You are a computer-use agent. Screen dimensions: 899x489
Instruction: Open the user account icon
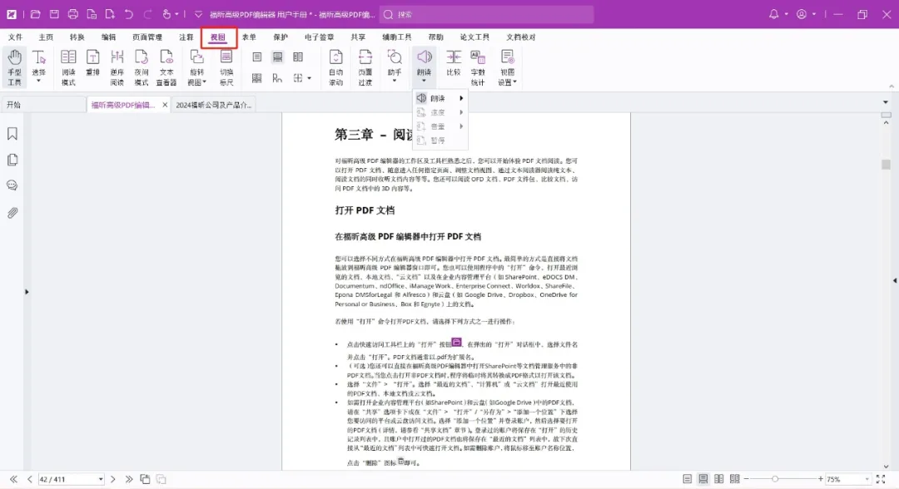[802, 14]
